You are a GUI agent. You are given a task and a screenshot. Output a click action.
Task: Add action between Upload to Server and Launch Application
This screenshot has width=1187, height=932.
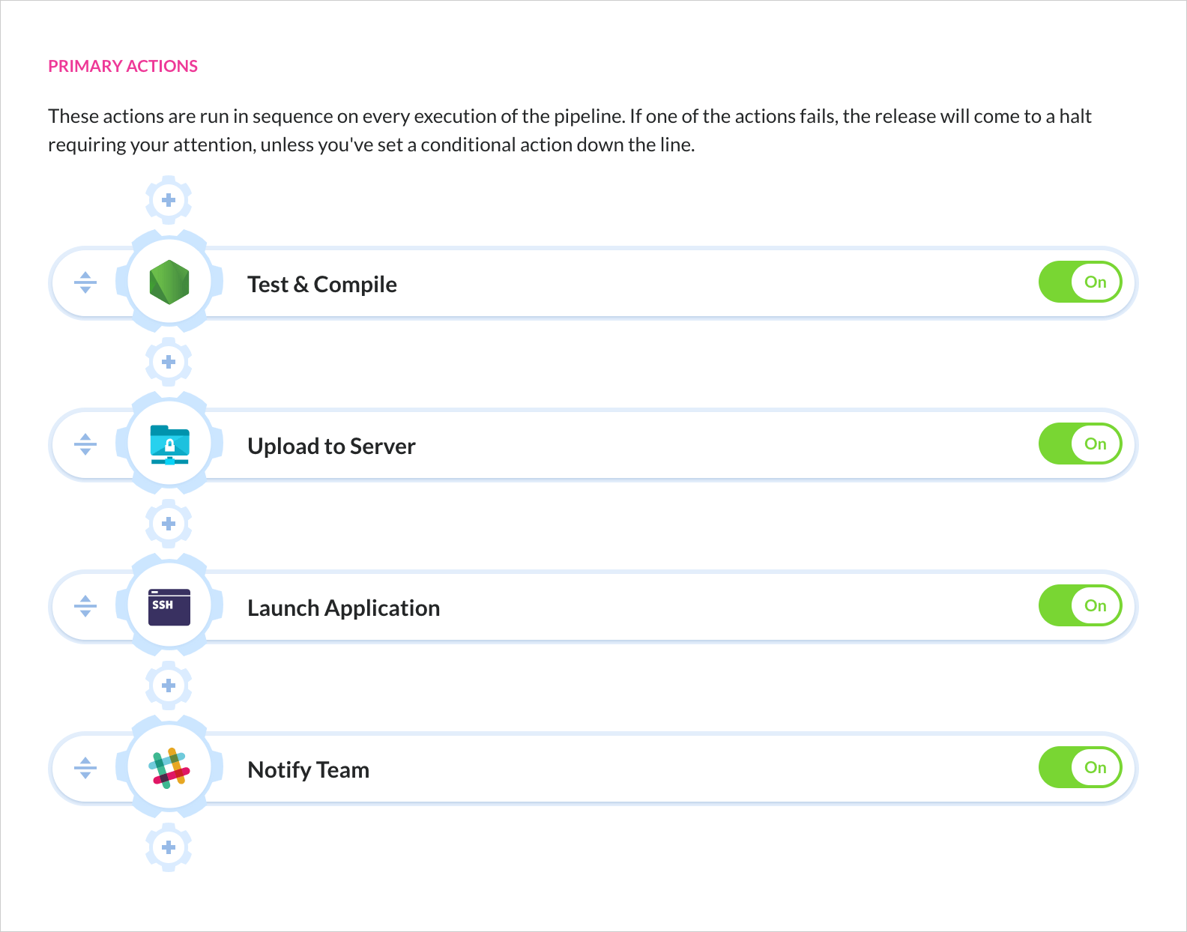169,524
